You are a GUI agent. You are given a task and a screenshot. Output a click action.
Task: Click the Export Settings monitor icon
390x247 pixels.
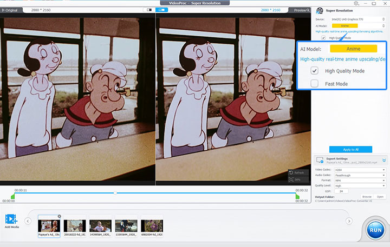(x=320, y=160)
